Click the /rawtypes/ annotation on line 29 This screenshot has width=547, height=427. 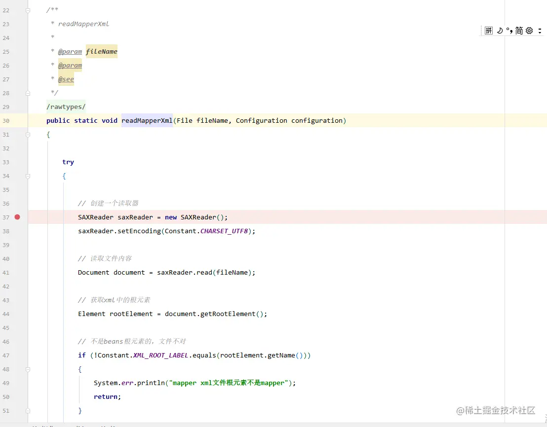(66, 107)
